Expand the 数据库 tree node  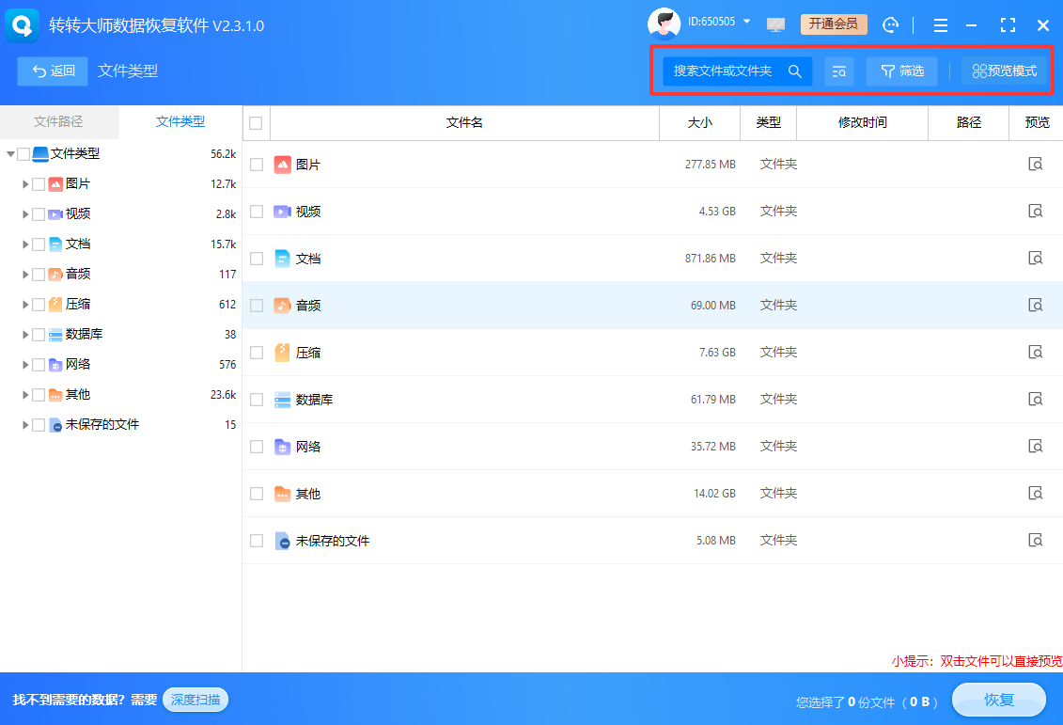(25, 335)
